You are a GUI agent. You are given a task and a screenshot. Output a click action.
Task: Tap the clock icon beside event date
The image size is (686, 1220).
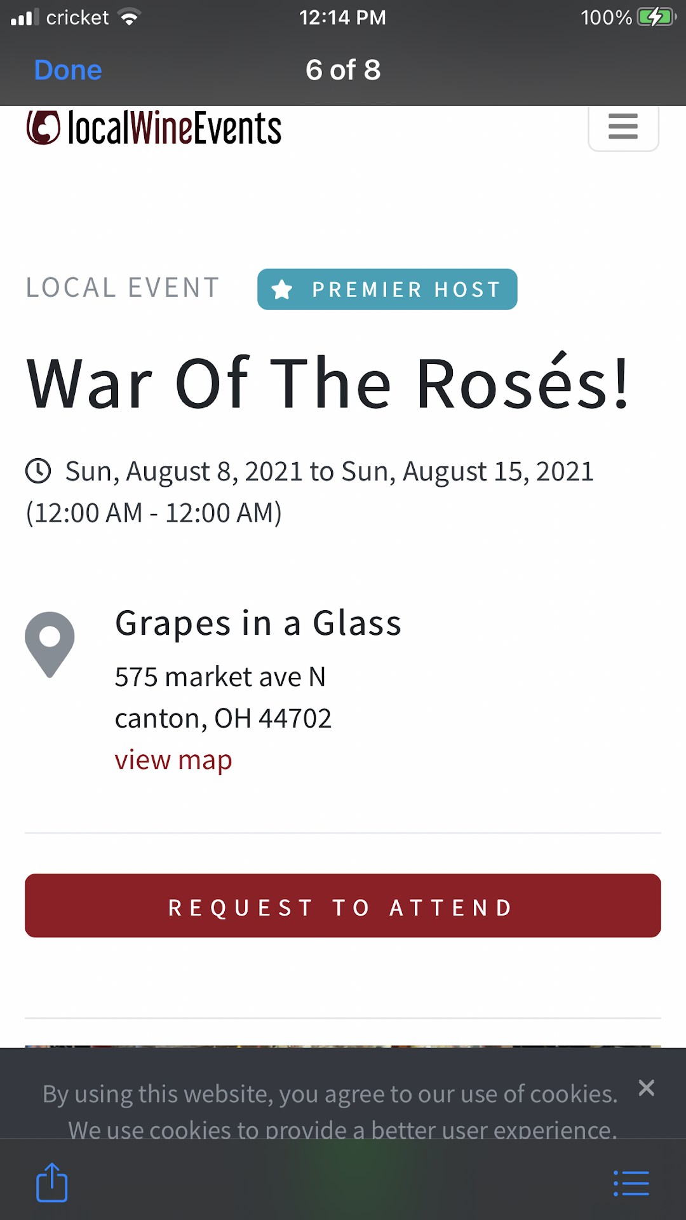(x=38, y=471)
